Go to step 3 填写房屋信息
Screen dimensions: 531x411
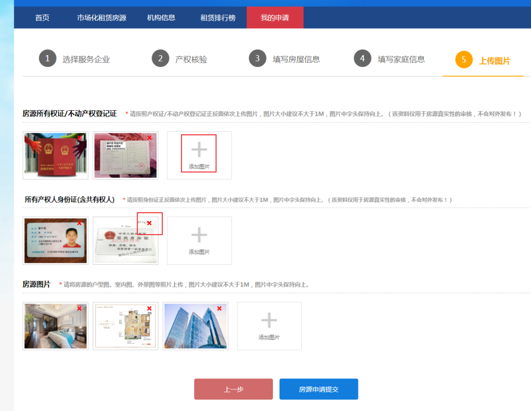[x=285, y=59]
